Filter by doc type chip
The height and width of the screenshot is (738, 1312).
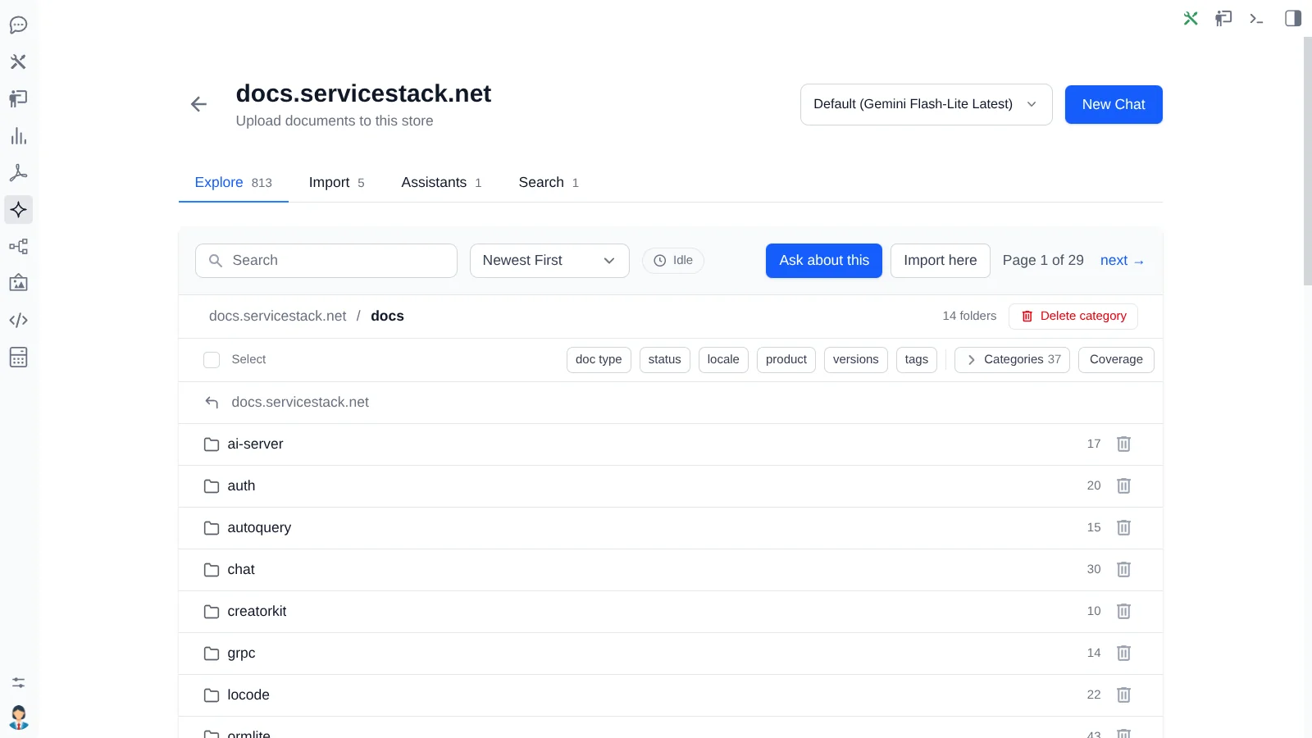click(x=599, y=360)
